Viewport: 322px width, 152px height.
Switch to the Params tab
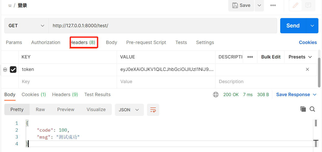(14, 42)
